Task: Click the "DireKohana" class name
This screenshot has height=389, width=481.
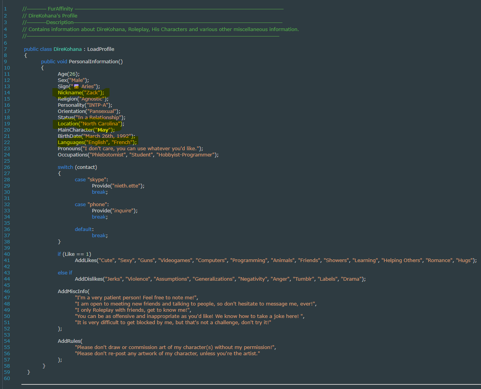Action: [x=68, y=49]
